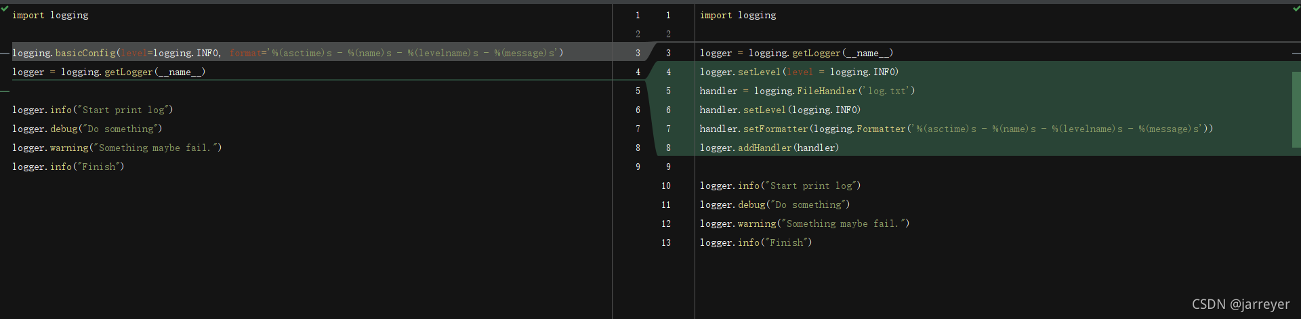Click the logger.warning line in the right pane
This screenshot has height=319, width=1301.
[x=804, y=224]
